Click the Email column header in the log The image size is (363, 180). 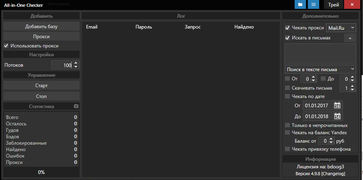tap(92, 27)
